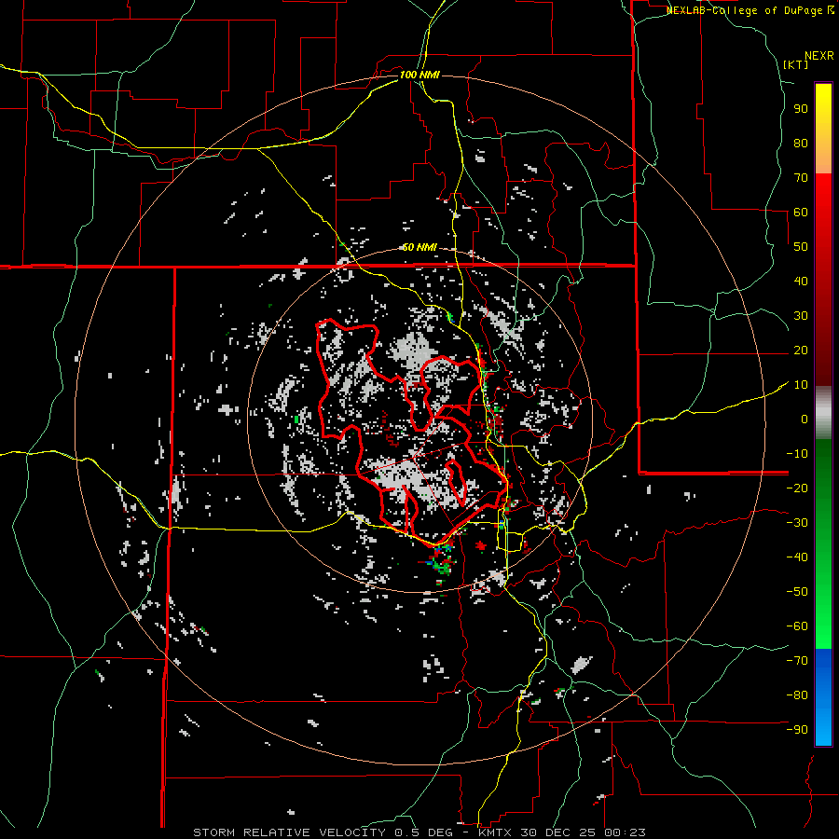Click the 90 value on the velocity scale
The height and width of the screenshot is (839, 839).
click(800, 108)
